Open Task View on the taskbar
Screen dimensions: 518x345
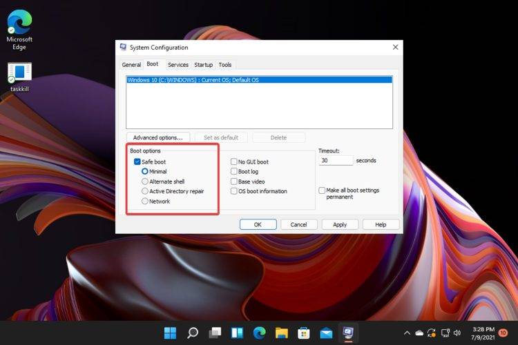(x=215, y=333)
